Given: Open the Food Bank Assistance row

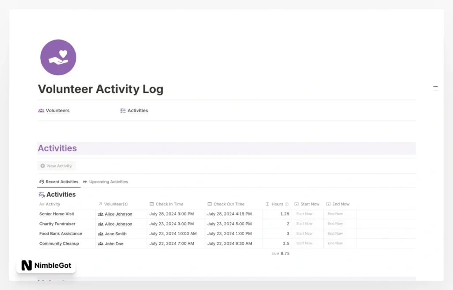Looking at the screenshot, I should click(x=61, y=234).
